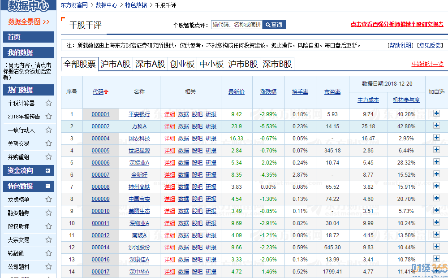448x278 pixels.
Task: Switch to the 深市A股 tab
Action: (150, 64)
